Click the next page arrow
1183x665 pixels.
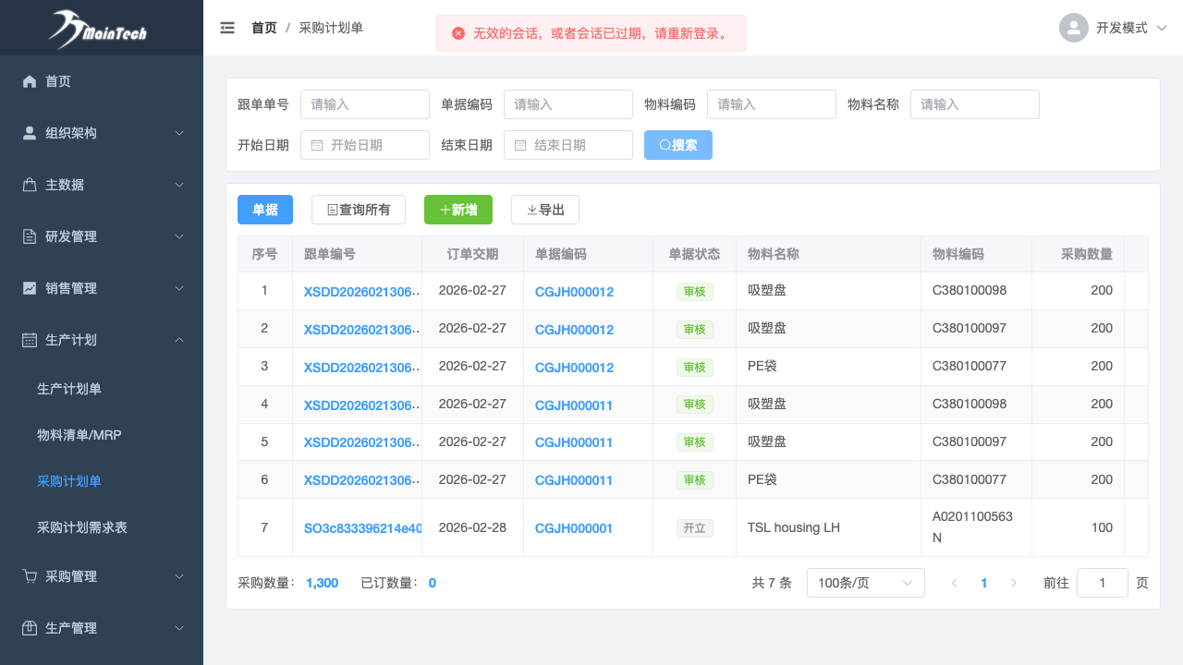coord(1014,583)
